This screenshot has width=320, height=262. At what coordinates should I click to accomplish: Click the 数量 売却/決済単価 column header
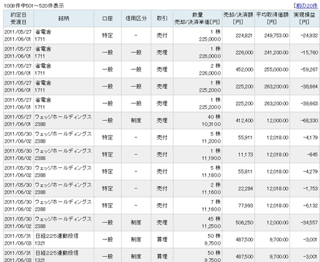tap(197, 19)
